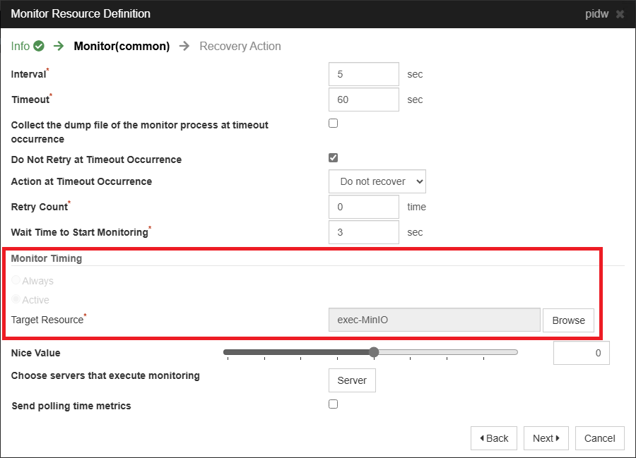Select the Active monitor timing radio button
This screenshot has height=458, width=636.
tap(16, 299)
